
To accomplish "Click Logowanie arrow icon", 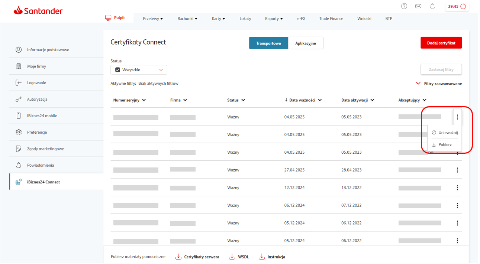I will pos(19,83).
